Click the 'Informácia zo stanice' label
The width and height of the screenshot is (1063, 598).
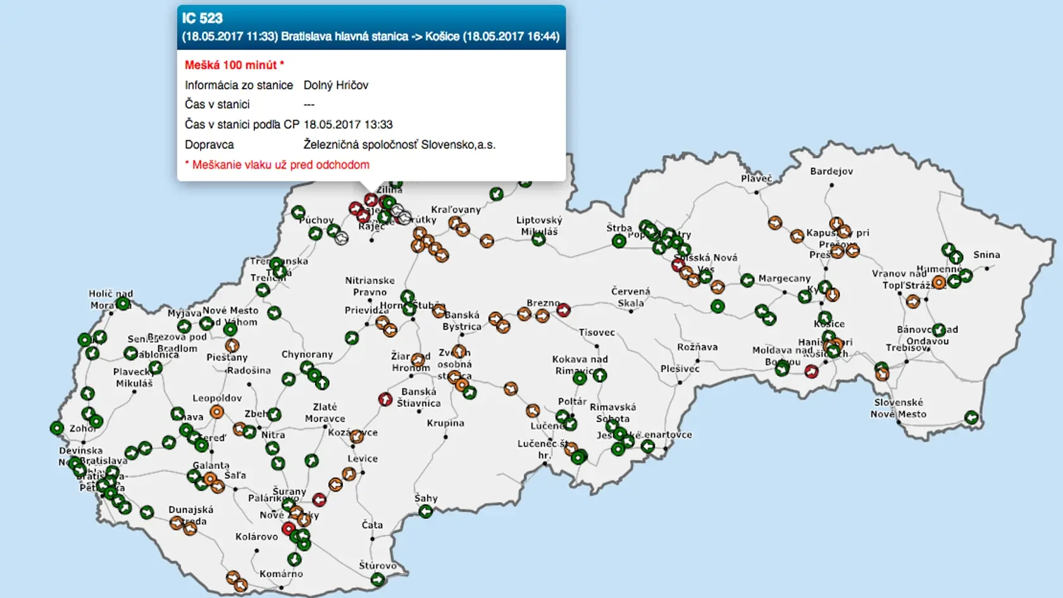point(239,85)
